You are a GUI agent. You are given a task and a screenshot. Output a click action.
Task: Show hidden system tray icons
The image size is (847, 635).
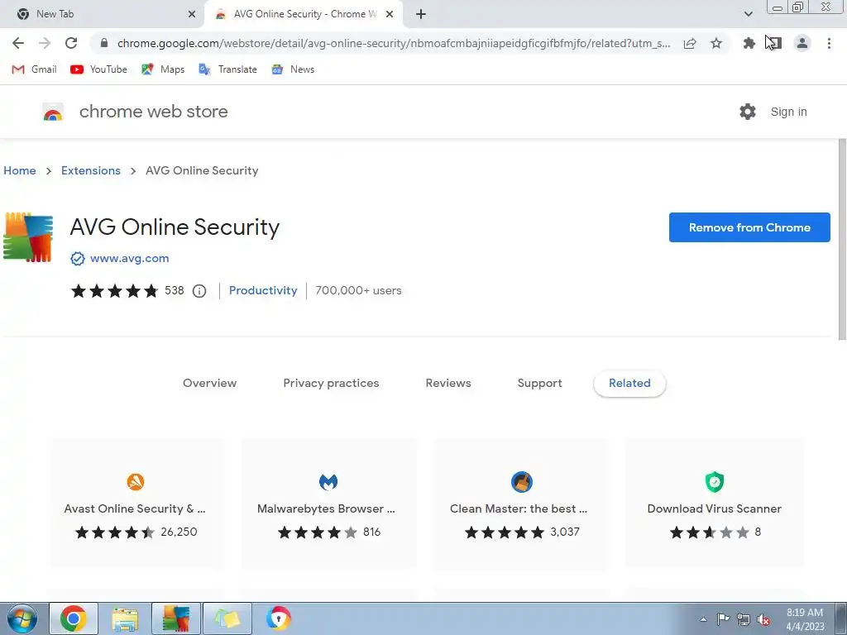tap(703, 619)
